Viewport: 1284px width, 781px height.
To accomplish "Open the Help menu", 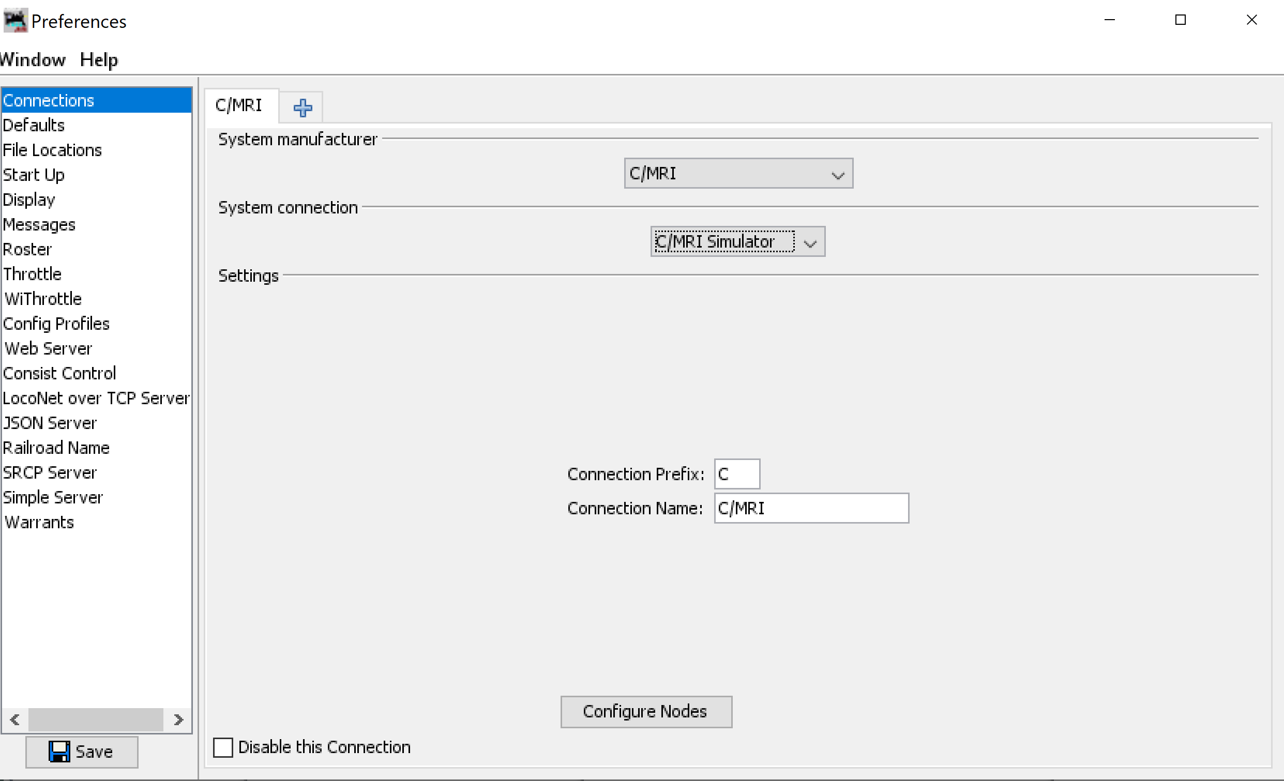I will coord(98,59).
